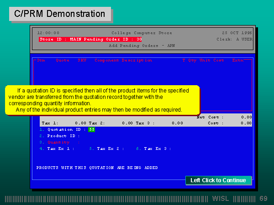Click the SKU column header
The image size is (274, 205).
[82, 60]
